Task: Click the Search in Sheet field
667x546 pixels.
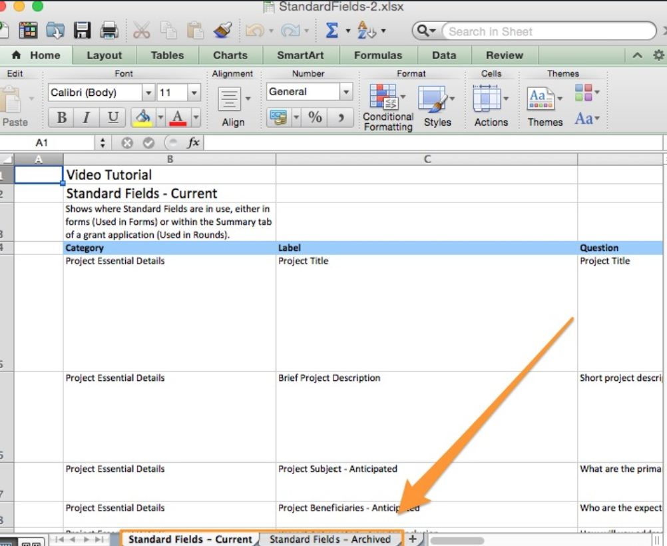Action: click(x=546, y=31)
